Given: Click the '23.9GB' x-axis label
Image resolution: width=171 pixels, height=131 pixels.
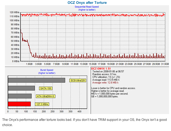Looking at the screenshot, I should click(129, 64).
